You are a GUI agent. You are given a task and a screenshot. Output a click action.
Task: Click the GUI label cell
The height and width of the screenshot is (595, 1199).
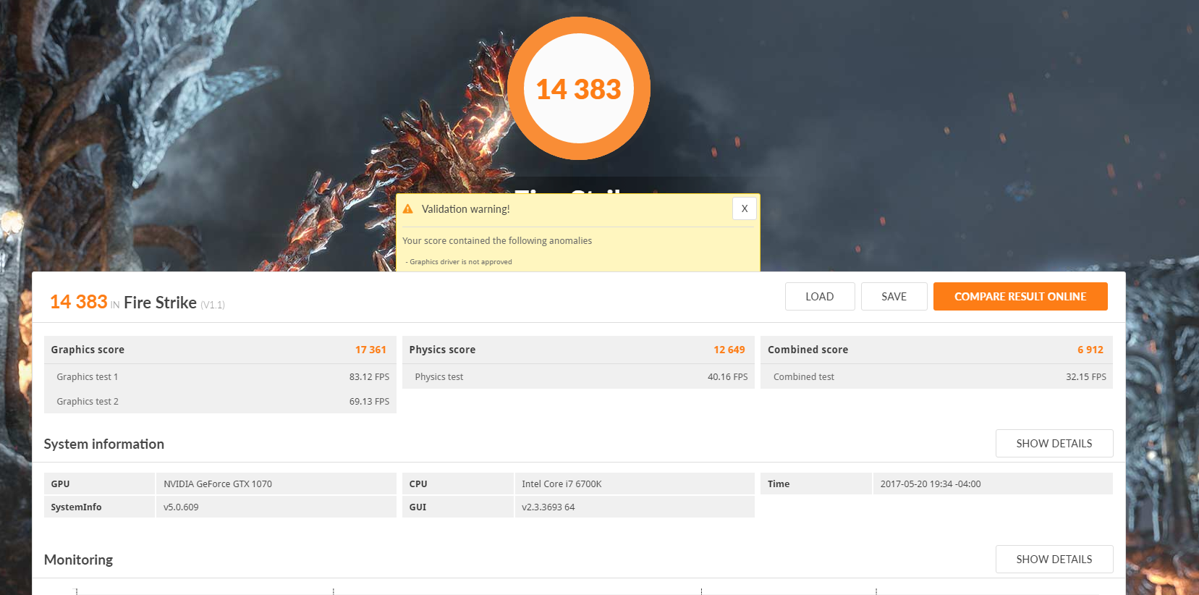pyautogui.click(x=458, y=507)
